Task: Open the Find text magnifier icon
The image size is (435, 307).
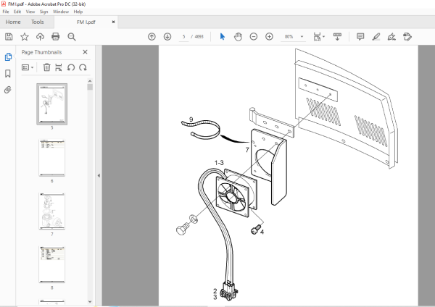Action: click(72, 37)
